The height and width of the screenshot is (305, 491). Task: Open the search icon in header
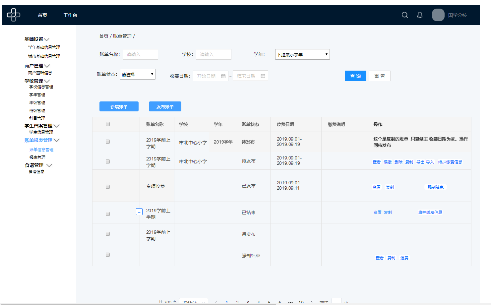point(405,15)
